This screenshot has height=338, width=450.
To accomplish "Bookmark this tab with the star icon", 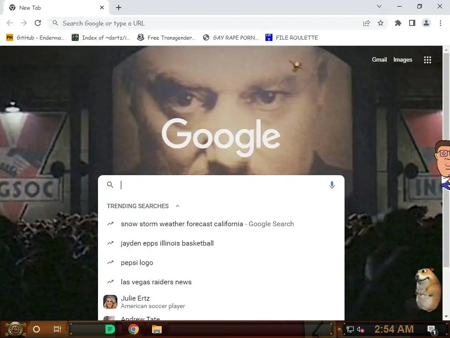I will [x=381, y=23].
